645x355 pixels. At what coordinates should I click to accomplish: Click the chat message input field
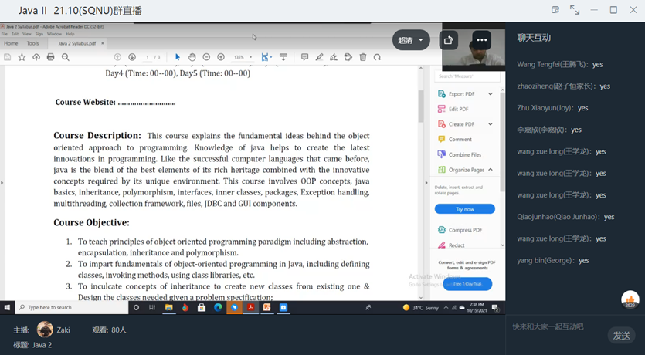556,326
